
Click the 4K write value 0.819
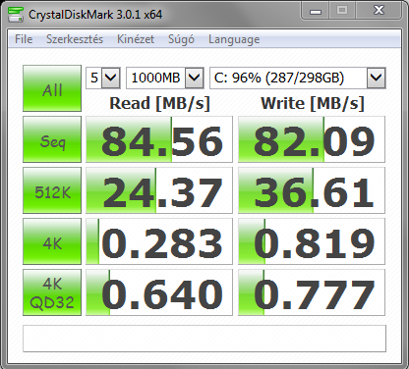point(312,241)
